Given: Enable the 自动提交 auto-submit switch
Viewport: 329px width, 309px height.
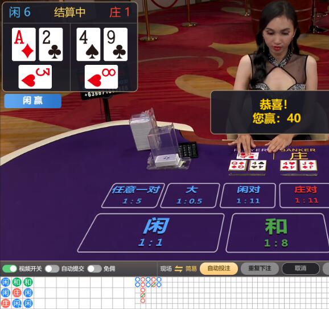Looking at the screenshot, I should [x=52, y=269].
